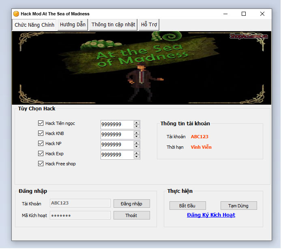Click the Tài Khoản login field
281x249 pixels.
pyautogui.click(x=80, y=203)
